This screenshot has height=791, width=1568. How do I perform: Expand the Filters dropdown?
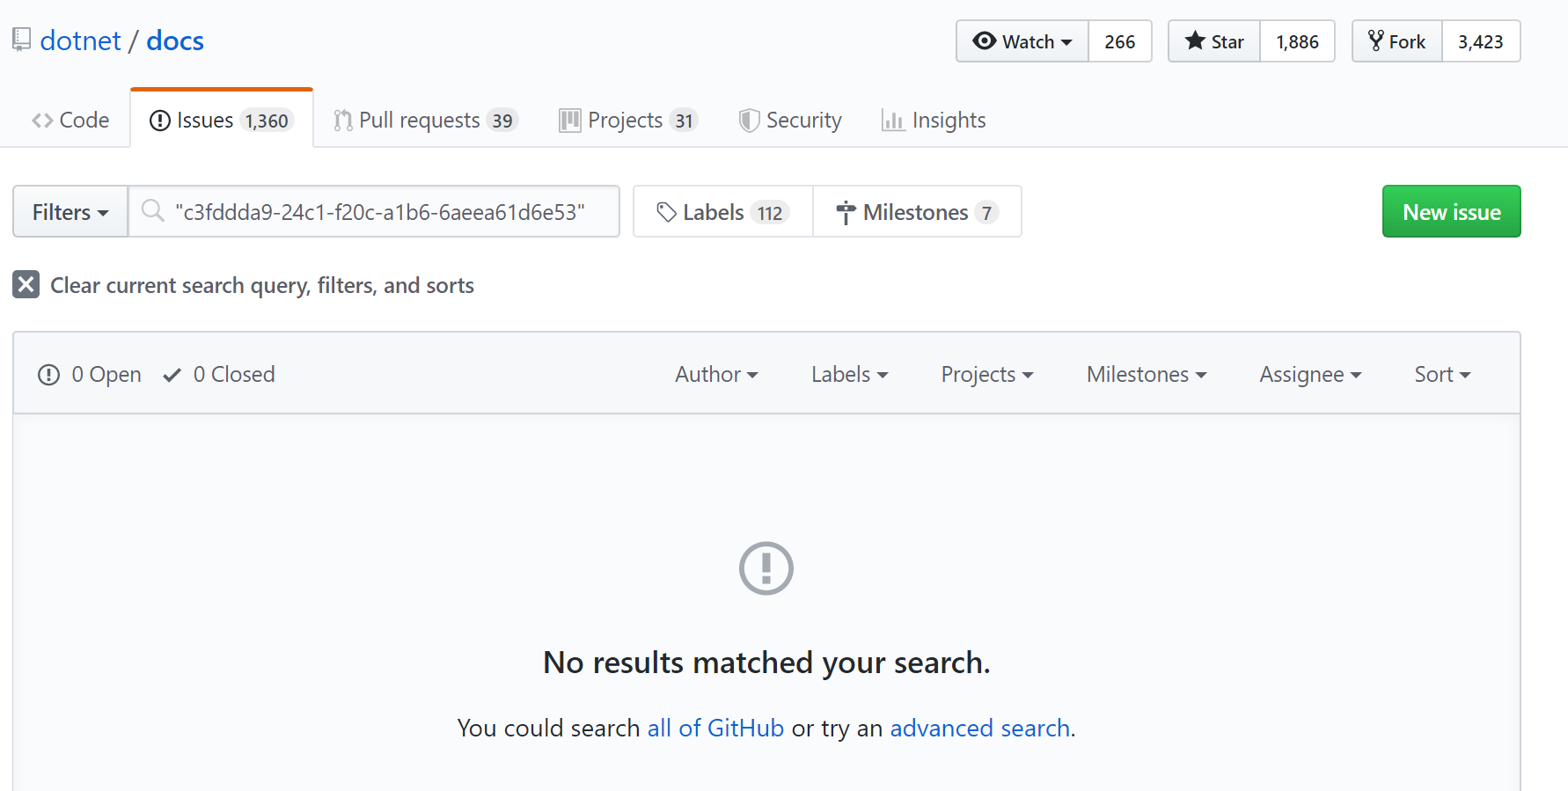coord(70,212)
